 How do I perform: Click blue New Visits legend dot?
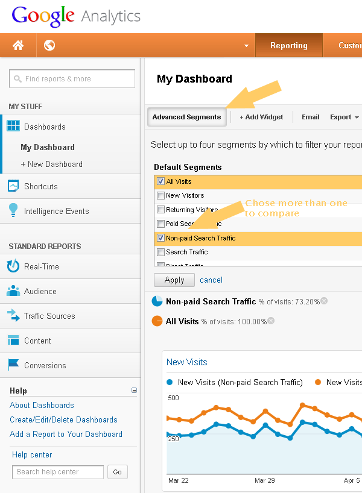pyautogui.click(x=170, y=382)
